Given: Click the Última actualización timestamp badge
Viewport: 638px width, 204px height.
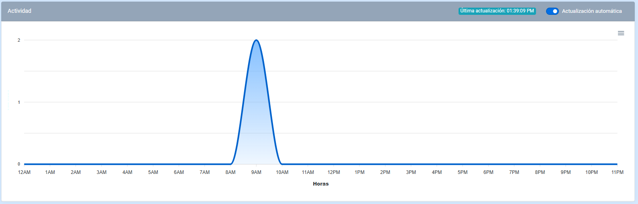Looking at the screenshot, I should (497, 11).
